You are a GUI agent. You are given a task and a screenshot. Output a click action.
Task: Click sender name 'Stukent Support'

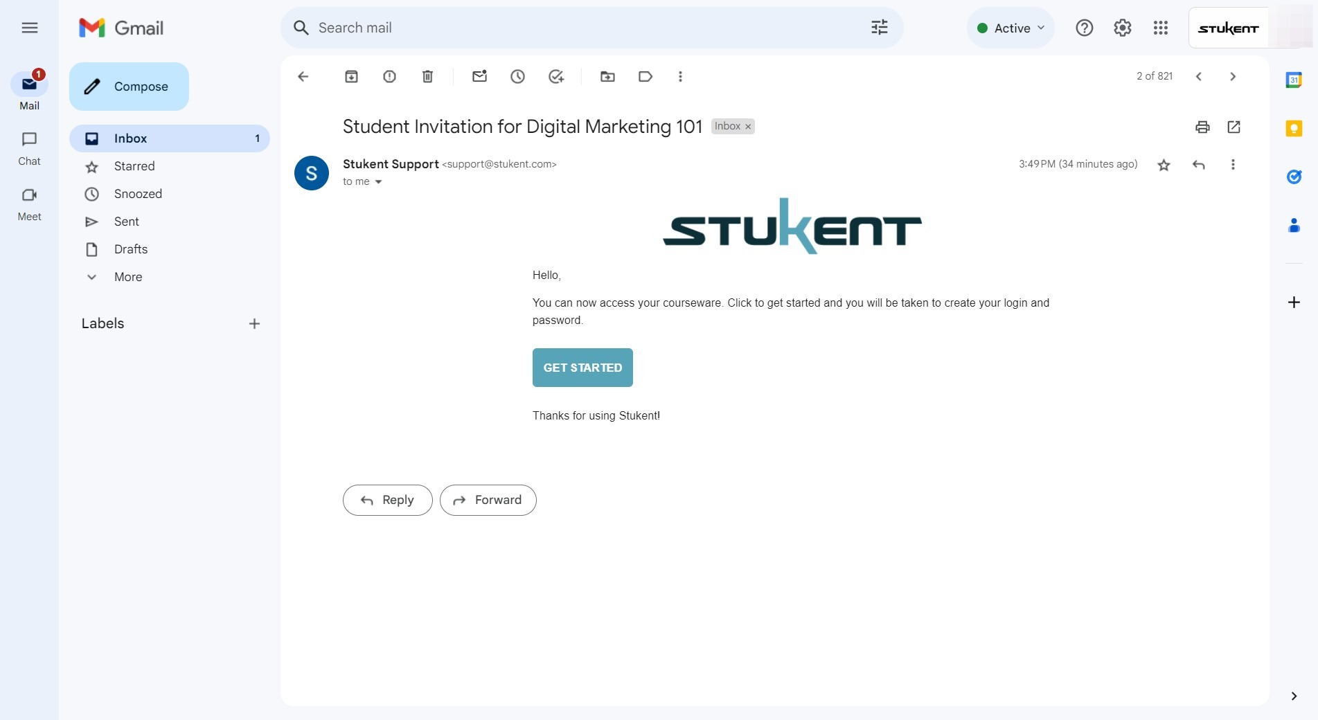coord(391,164)
